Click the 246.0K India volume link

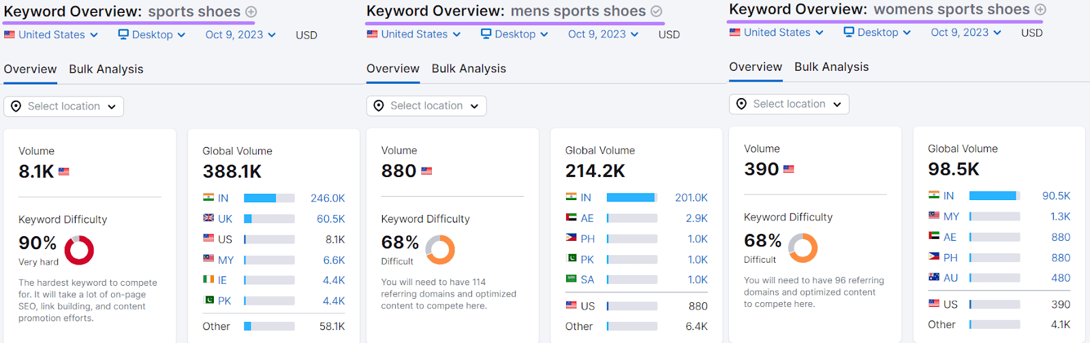(328, 198)
